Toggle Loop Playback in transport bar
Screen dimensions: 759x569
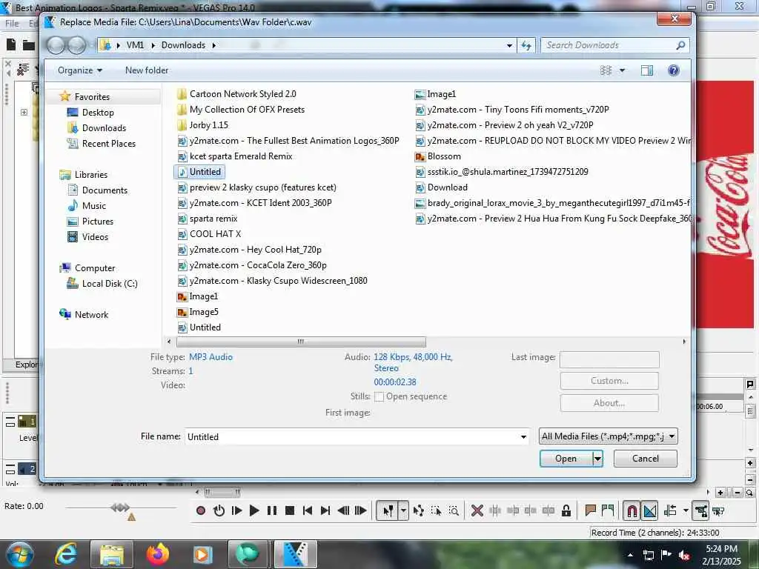[x=219, y=510]
